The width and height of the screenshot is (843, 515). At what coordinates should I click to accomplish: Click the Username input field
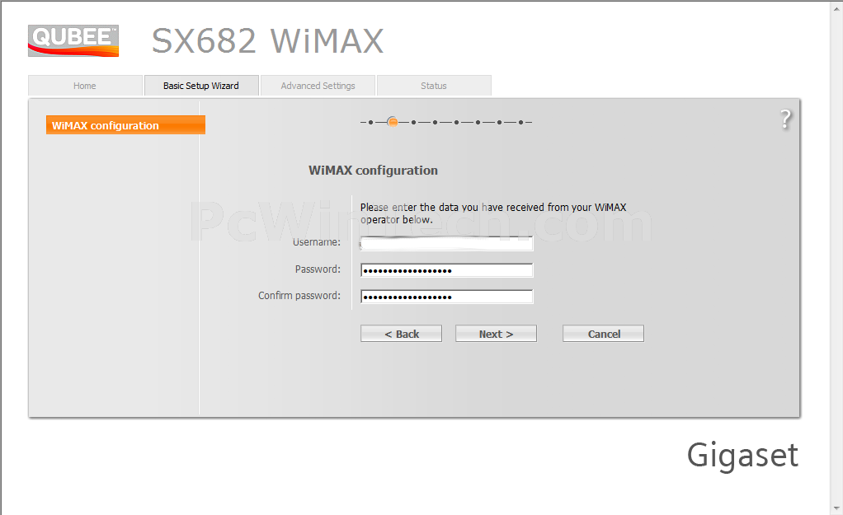click(447, 244)
